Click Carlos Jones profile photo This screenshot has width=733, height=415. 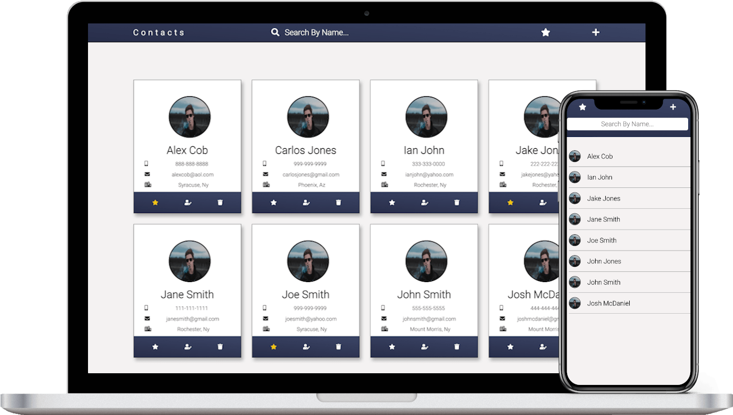tap(308, 117)
